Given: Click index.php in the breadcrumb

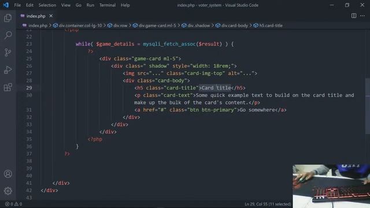Looking at the screenshot, I should [38, 25].
